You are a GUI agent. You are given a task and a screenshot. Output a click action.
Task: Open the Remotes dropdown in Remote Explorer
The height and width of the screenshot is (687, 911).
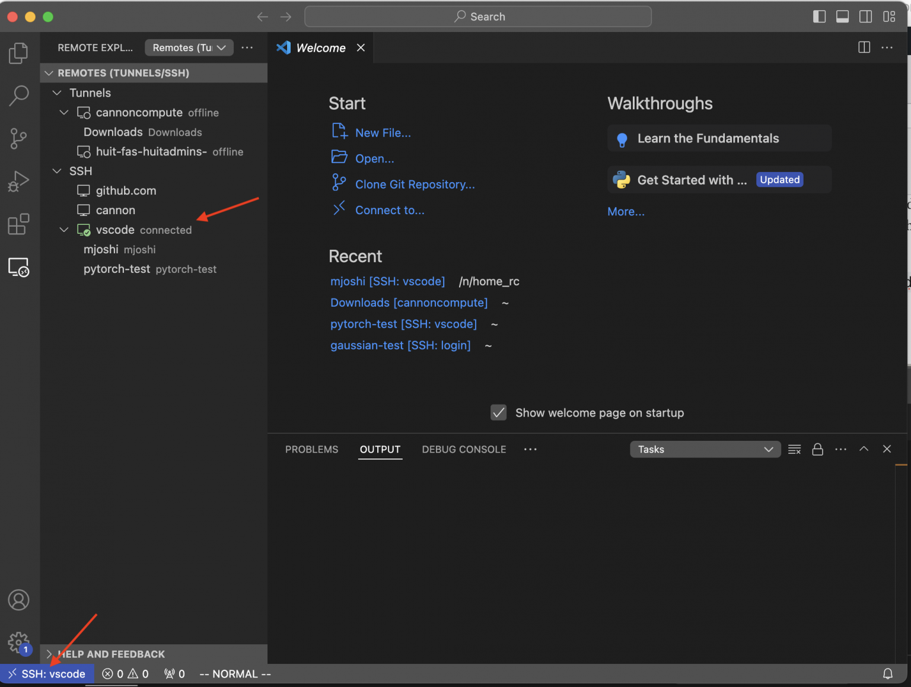(x=189, y=47)
